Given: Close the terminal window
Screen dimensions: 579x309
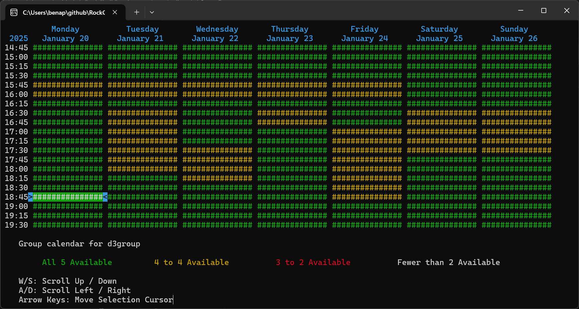Looking at the screenshot, I should pos(567,11).
